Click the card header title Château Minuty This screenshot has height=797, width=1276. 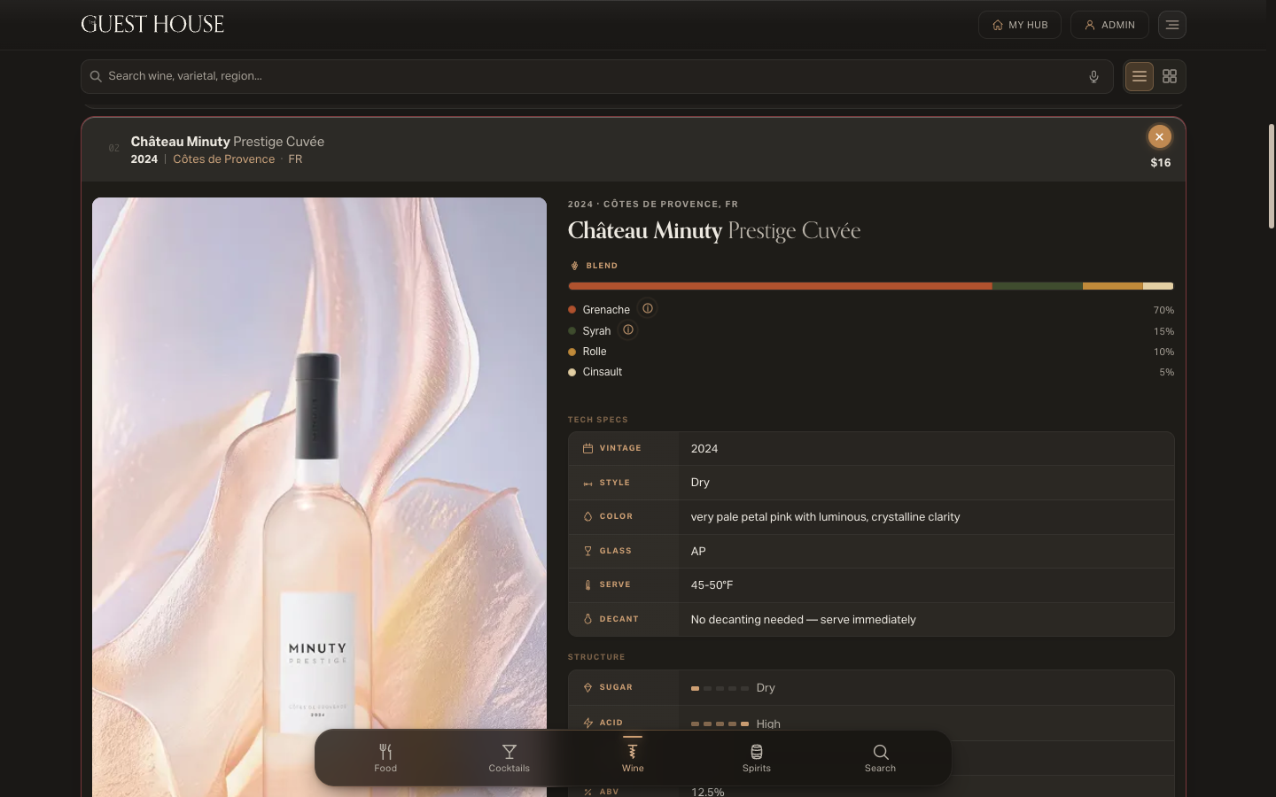click(181, 142)
